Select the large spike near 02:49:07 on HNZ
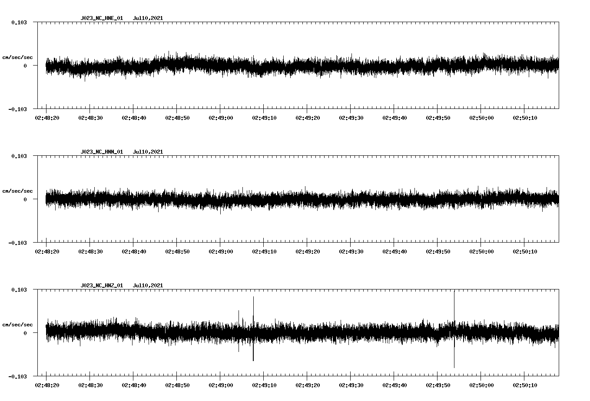This screenshot has height=401, width=590. pos(253,304)
